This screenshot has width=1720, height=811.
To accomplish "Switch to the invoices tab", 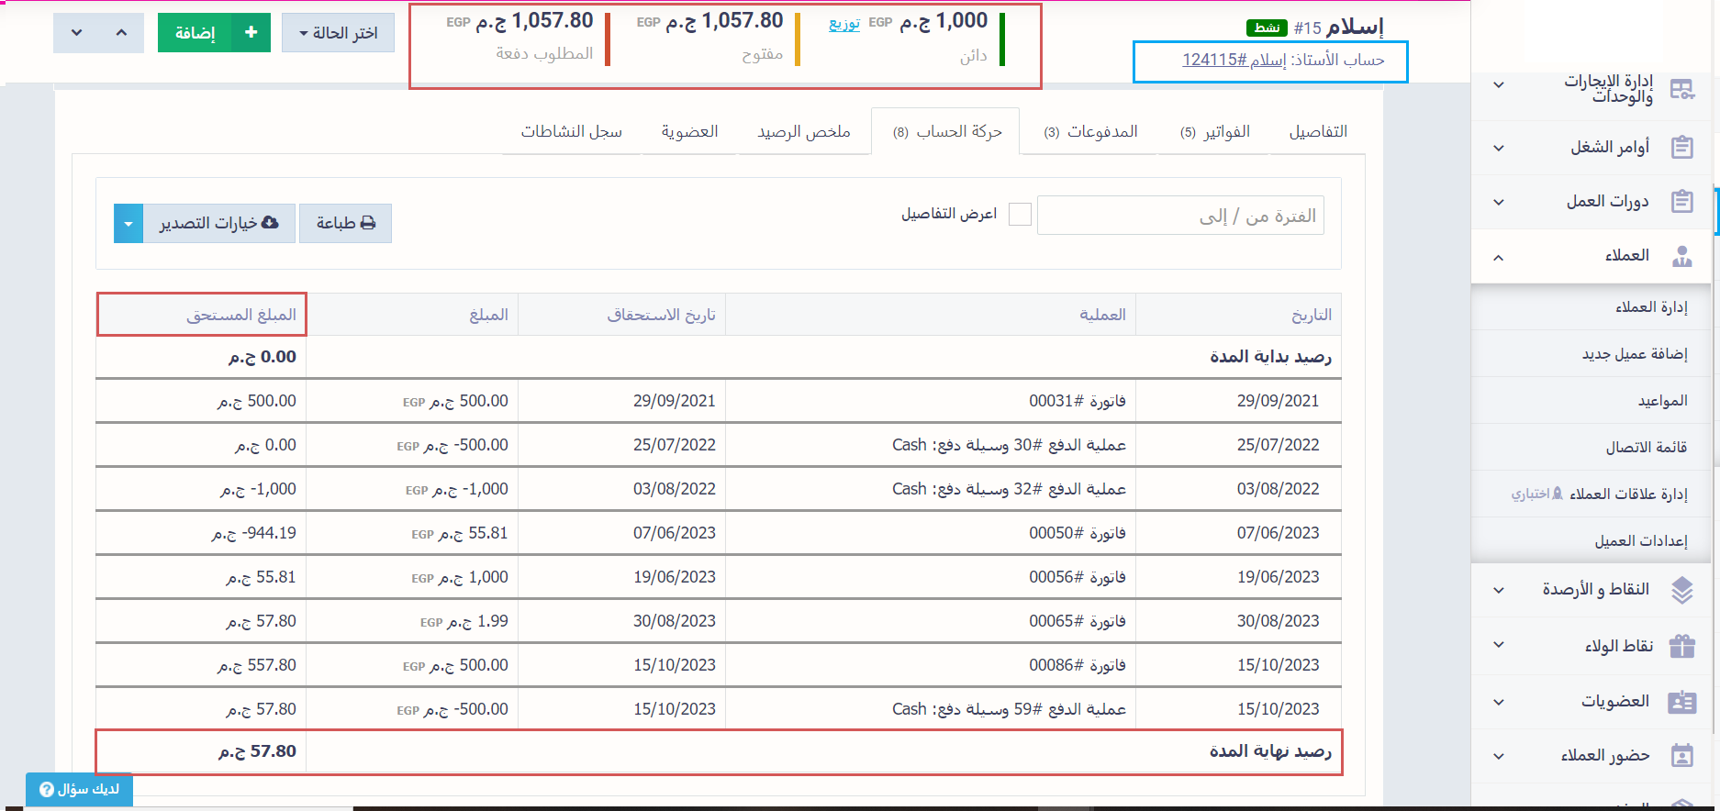I will pos(1214,132).
